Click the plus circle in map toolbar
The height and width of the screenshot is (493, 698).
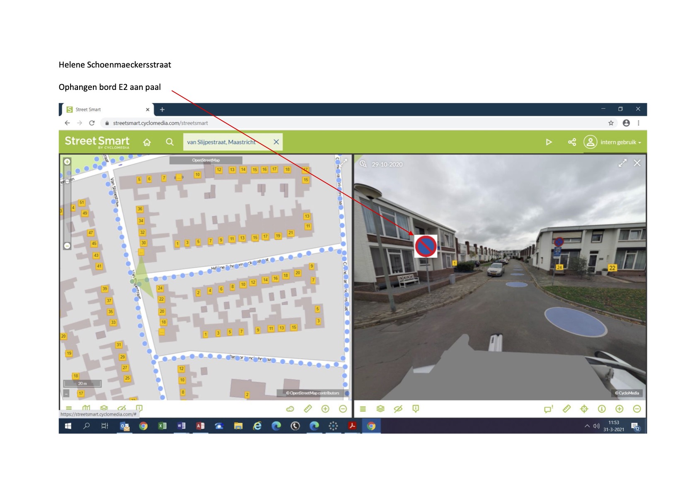[x=326, y=409]
